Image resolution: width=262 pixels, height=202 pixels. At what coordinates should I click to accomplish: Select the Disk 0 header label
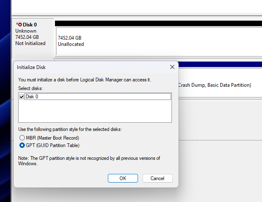[30, 25]
